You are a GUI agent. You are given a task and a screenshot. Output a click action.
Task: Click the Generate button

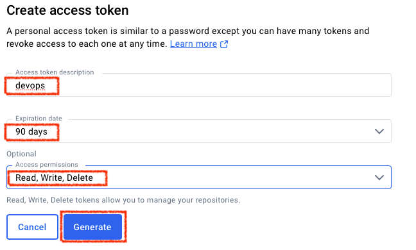(92, 227)
